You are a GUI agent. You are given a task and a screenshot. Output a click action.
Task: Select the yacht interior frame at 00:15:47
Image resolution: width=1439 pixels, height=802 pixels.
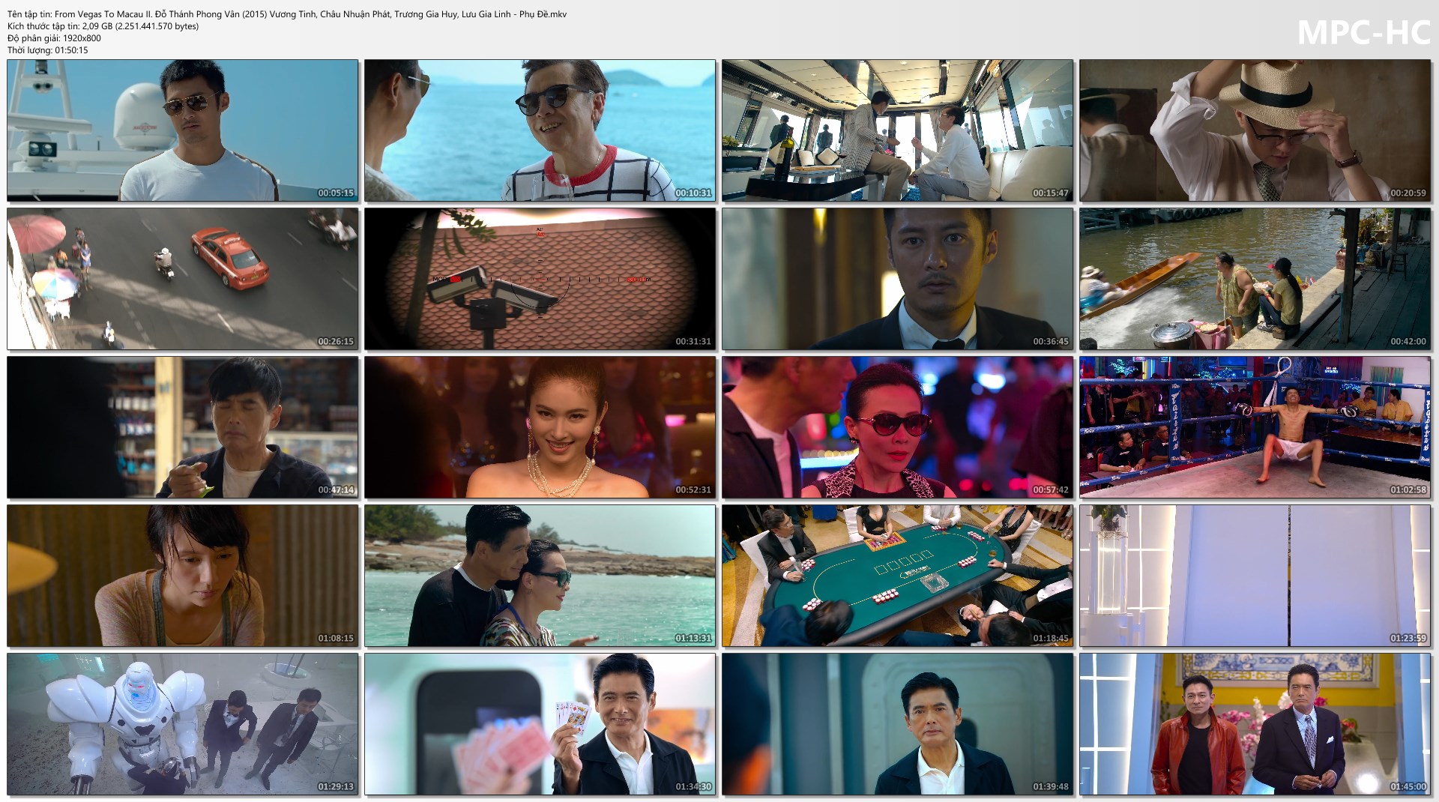898,130
